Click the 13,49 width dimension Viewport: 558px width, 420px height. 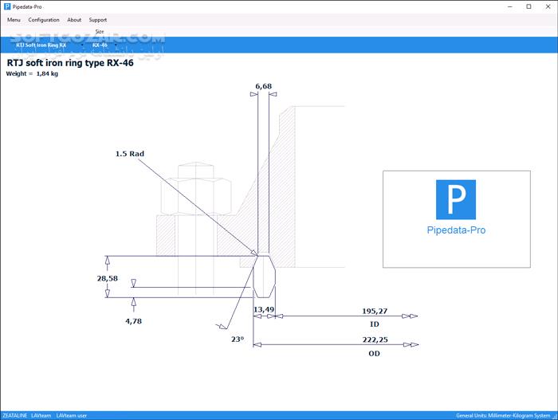click(264, 310)
